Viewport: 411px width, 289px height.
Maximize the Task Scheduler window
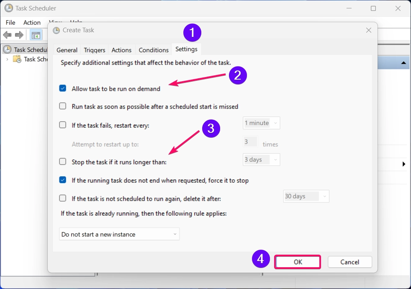[373, 8]
